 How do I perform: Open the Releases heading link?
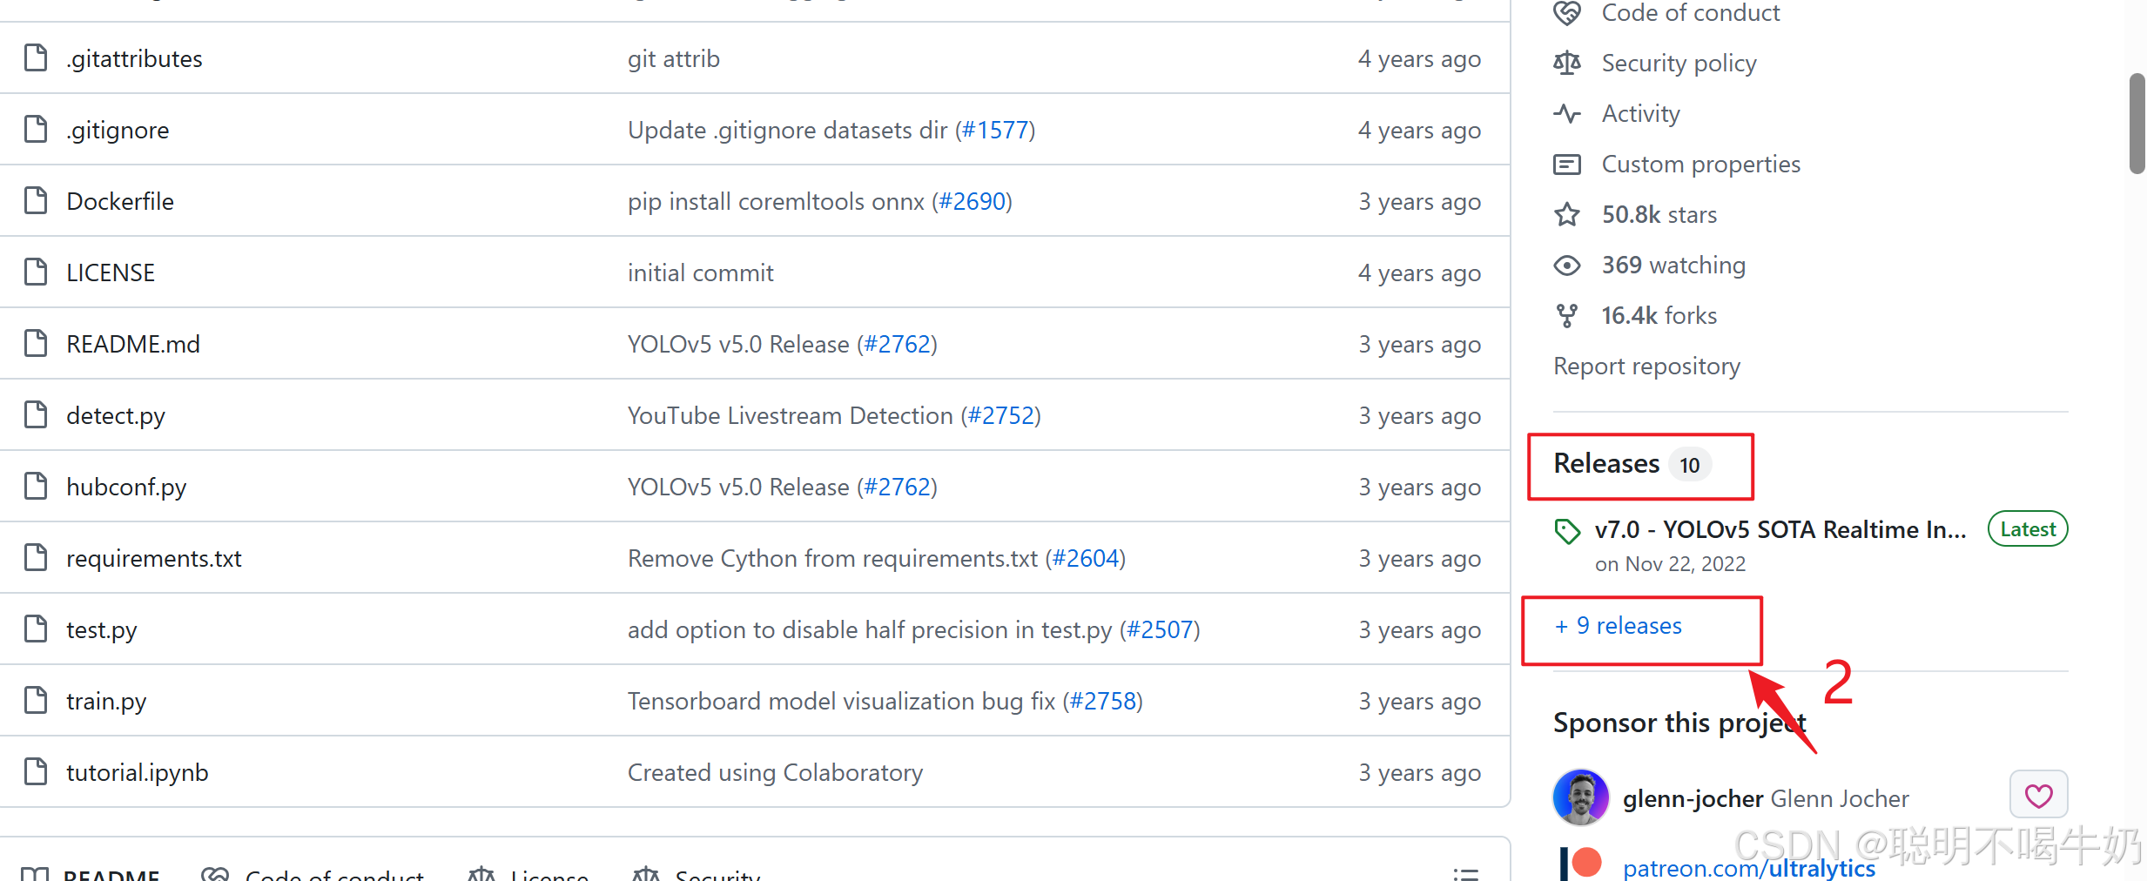(x=1606, y=464)
